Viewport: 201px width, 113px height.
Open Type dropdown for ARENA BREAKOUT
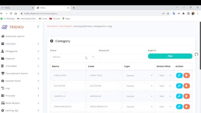pyautogui.click(x=139, y=107)
